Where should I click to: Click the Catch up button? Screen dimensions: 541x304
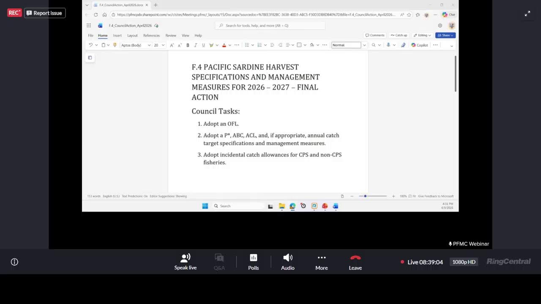point(399,35)
